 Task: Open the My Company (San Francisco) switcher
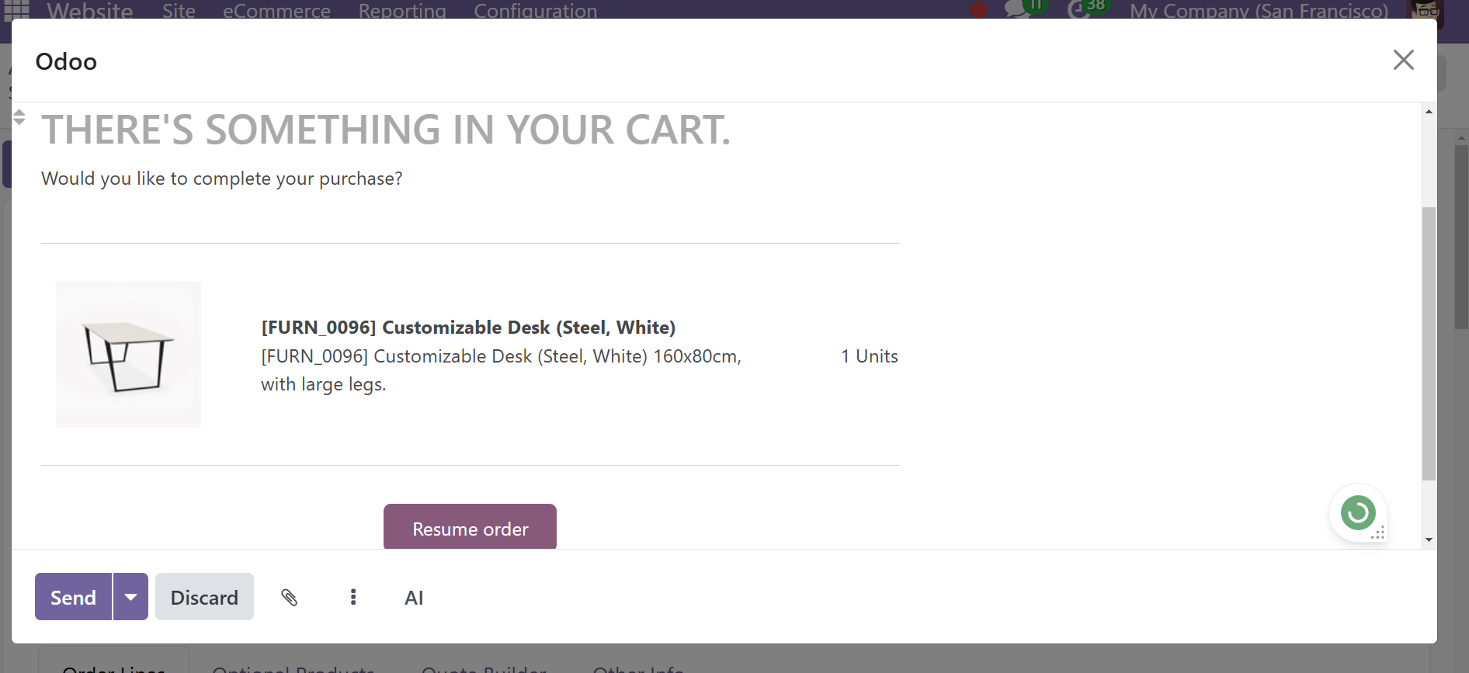coord(1259,10)
